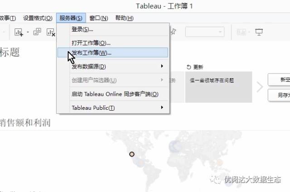Click the update (更新) refresh icon
Screen dimensions: 290x192
click(189, 67)
